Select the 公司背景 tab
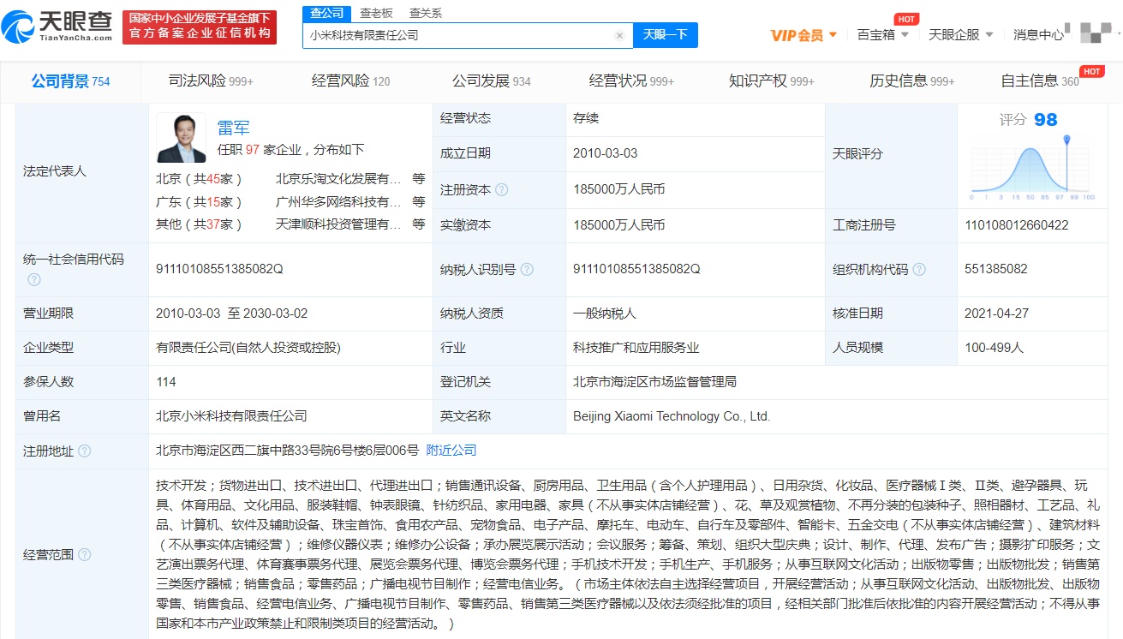This screenshot has width=1123, height=639. 70,81
